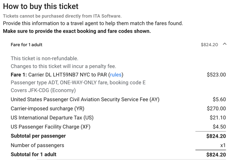233x162 pixels.
Task: Click the $523.00 base fare amount
Action: pyautogui.click(x=216, y=75)
